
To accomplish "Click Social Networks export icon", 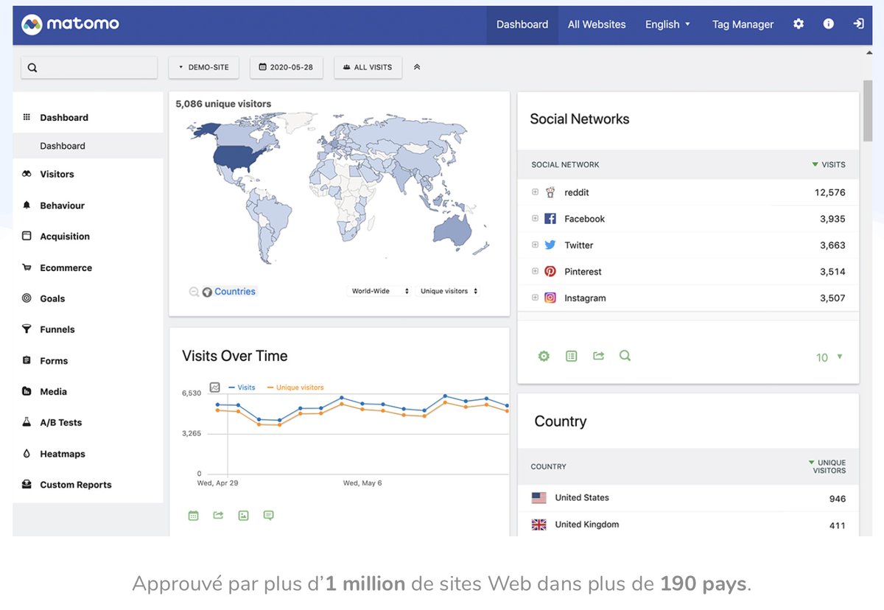I will click(598, 356).
